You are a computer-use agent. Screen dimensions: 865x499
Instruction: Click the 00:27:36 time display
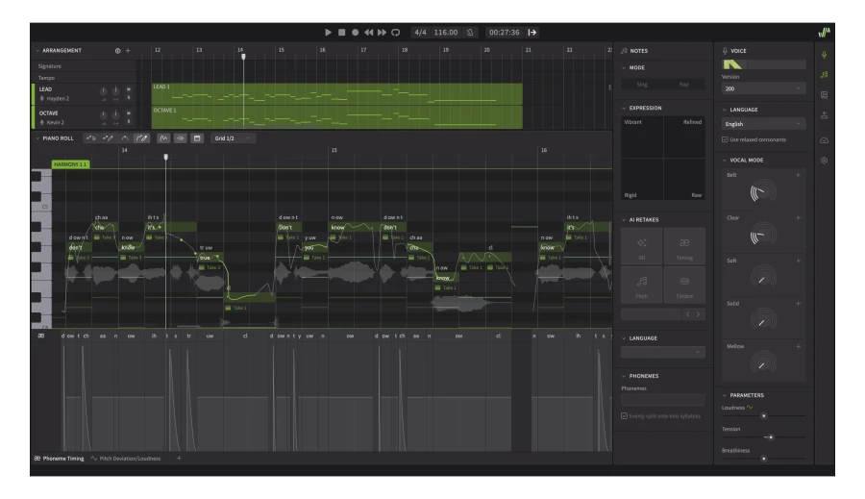pyautogui.click(x=505, y=33)
